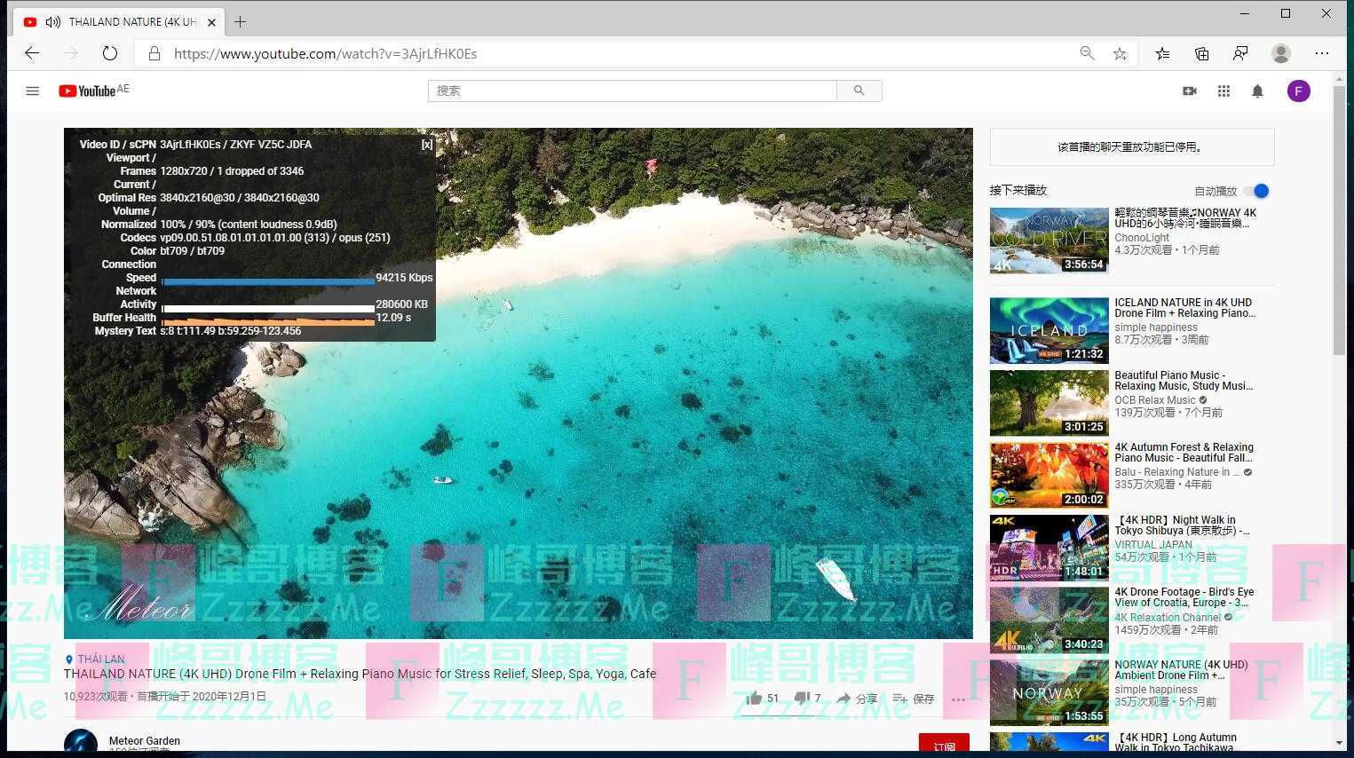The width and height of the screenshot is (1354, 758).
Task: Click the red subscribe button
Action: pos(944,746)
